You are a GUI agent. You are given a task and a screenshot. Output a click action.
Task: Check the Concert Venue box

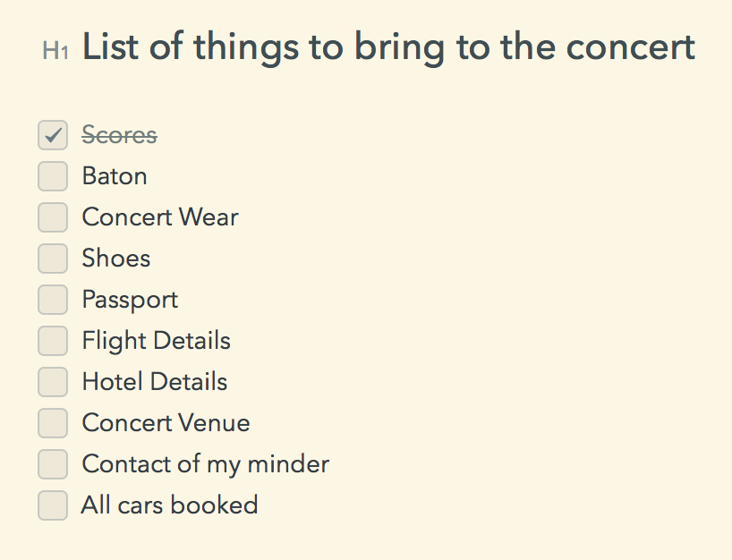(x=53, y=423)
